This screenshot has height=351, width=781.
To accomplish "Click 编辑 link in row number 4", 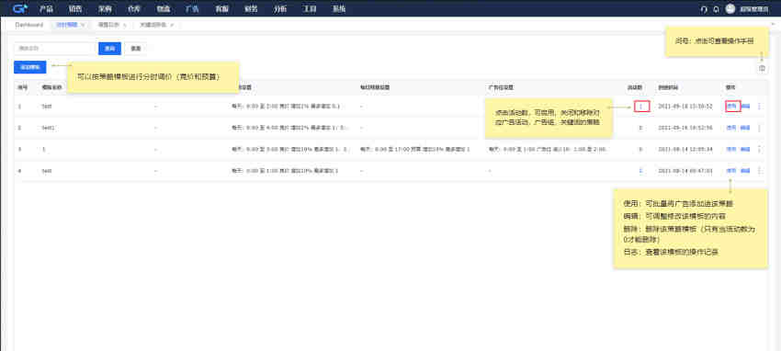I will (745, 170).
